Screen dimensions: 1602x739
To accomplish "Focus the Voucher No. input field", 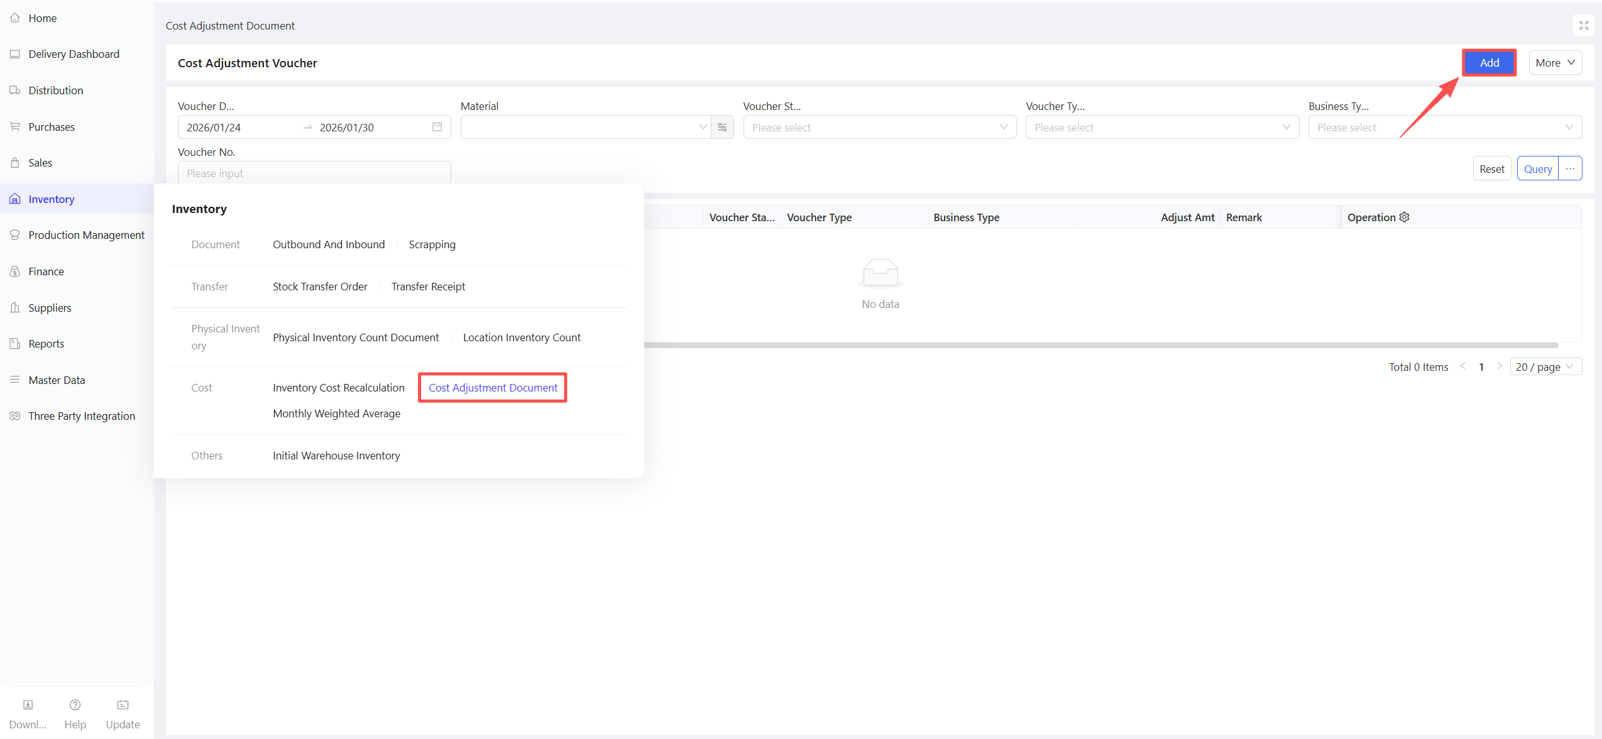I will click(x=314, y=173).
